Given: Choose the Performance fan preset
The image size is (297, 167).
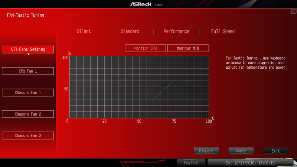Looking at the screenshot, I should (x=176, y=32).
